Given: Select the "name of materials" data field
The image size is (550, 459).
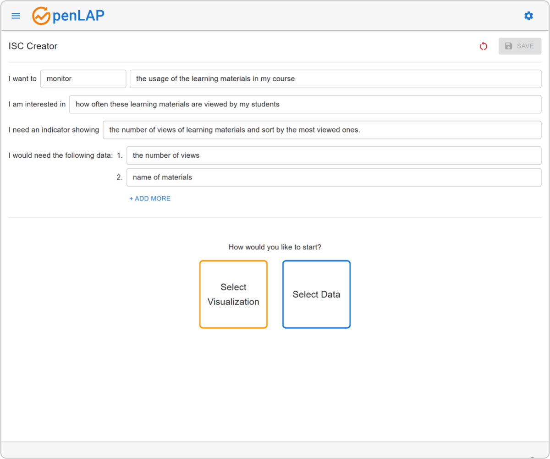Looking at the screenshot, I should coord(334,177).
